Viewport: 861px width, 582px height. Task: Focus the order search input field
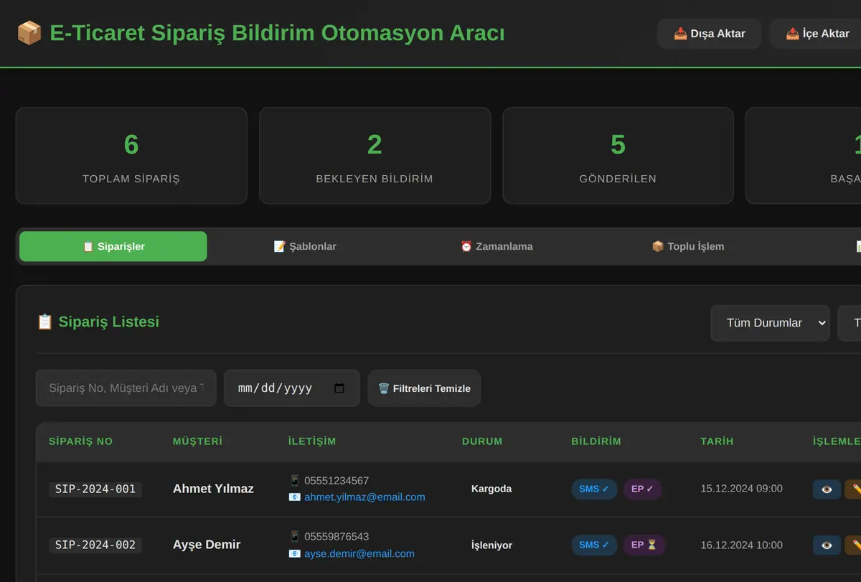pyautogui.click(x=126, y=388)
